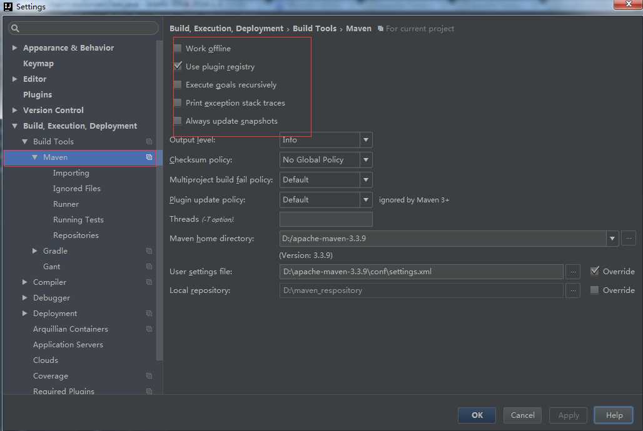Image resolution: width=643 pixels, height=431 pixels.
Task: Click project-level icon next to Build Tools
Action: [x=149, y=142]
